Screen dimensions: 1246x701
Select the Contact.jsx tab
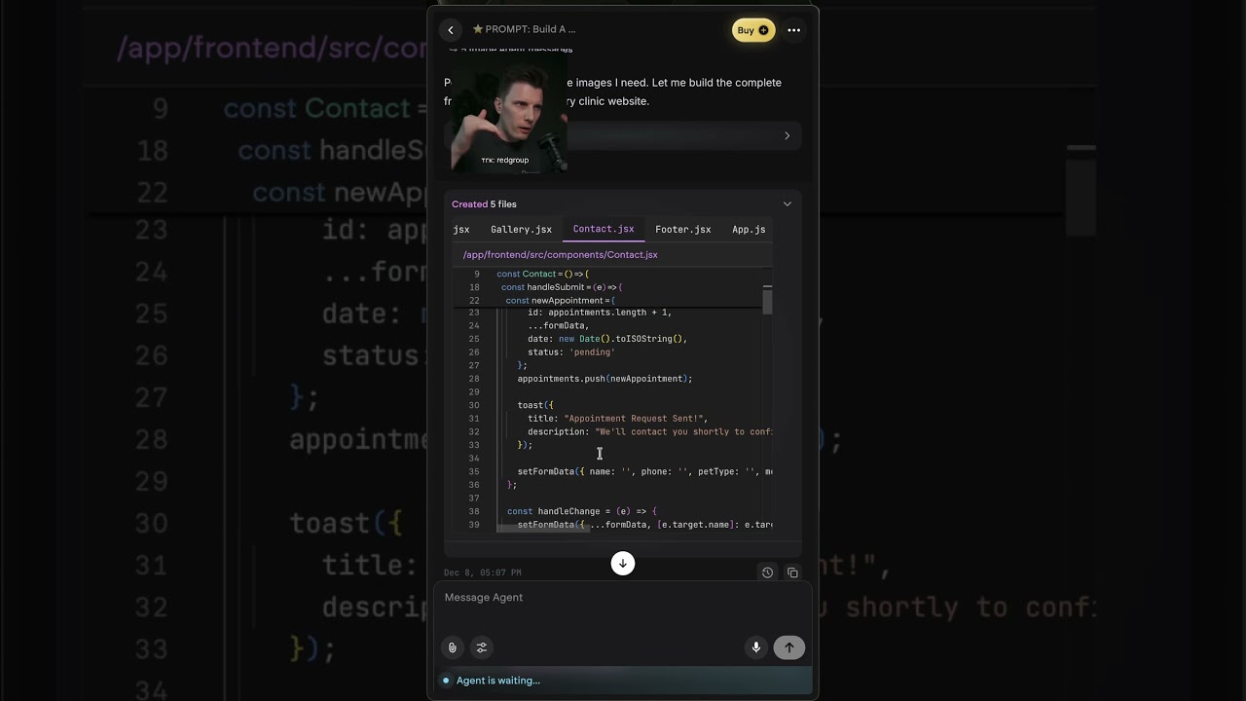point(603,230)
